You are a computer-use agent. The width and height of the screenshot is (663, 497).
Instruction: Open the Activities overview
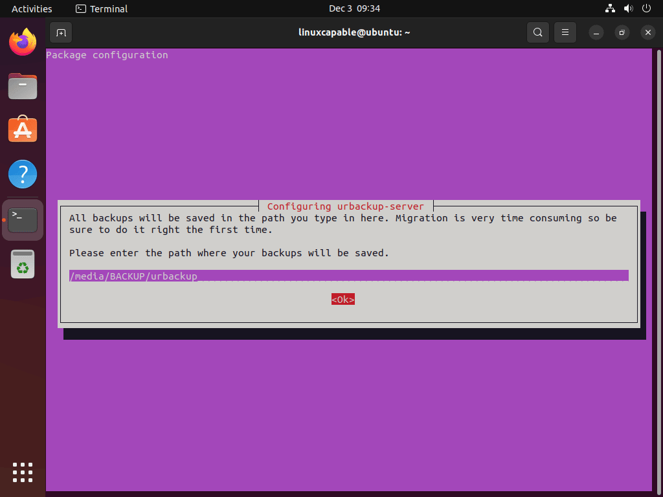pos(32,8)
